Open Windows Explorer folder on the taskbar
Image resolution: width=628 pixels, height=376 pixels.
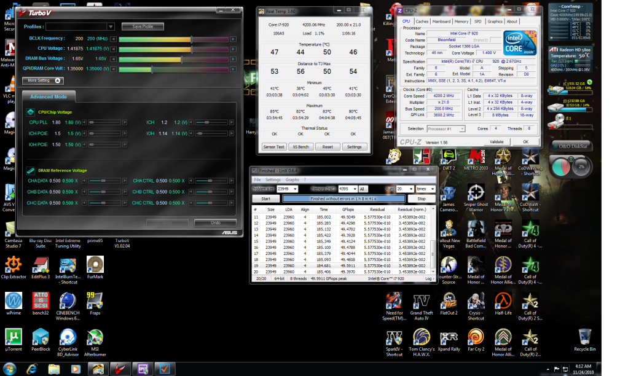(x=53, y=369)
